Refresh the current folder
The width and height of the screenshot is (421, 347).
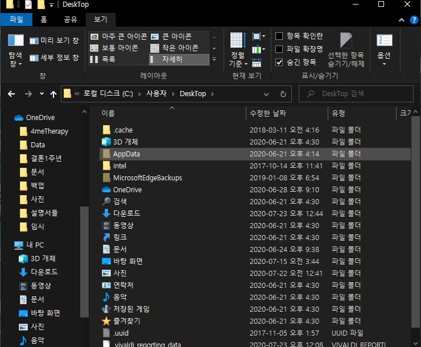pos(283,94)
